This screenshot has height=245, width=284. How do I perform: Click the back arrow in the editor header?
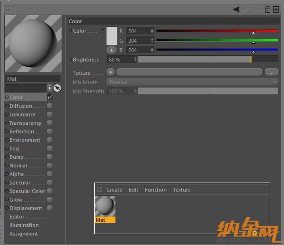click(x=236, y=9)
